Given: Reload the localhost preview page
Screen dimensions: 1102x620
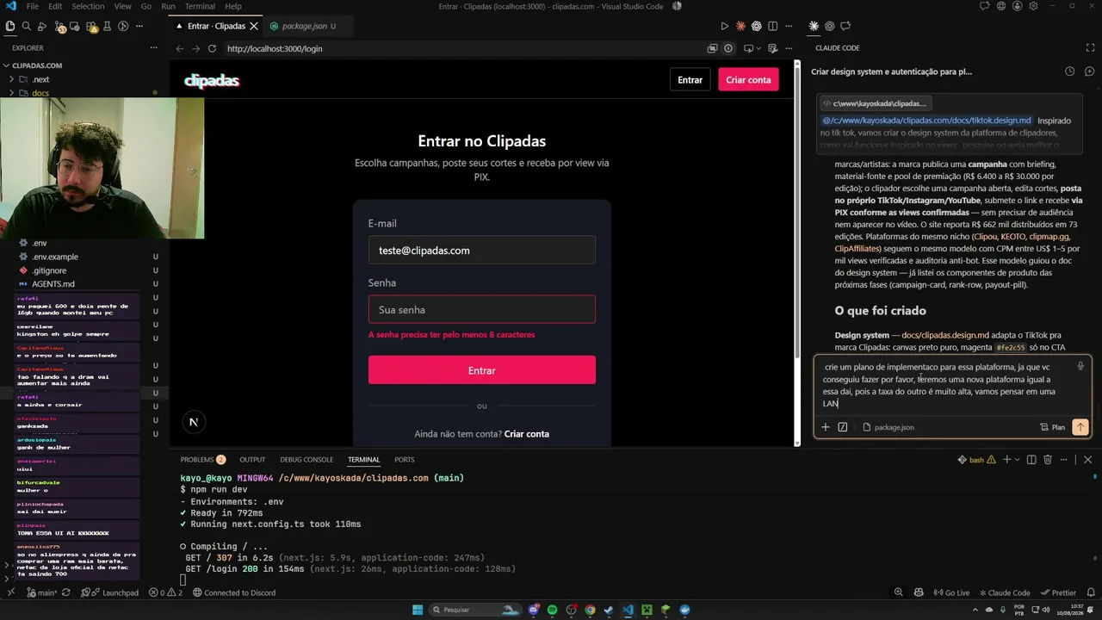Looking at the screenshot, I should point(212,48).
